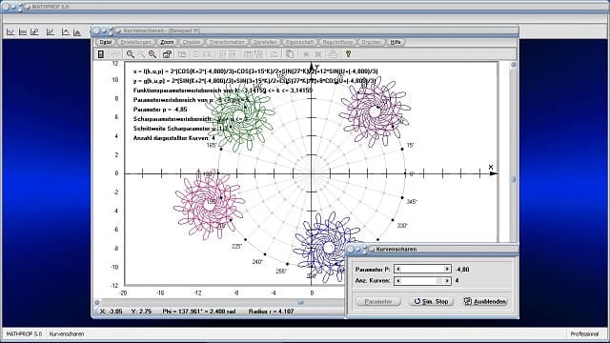Click the greyed Parameter button
Viewport: 610px width, 343px height.
point(378,301)
